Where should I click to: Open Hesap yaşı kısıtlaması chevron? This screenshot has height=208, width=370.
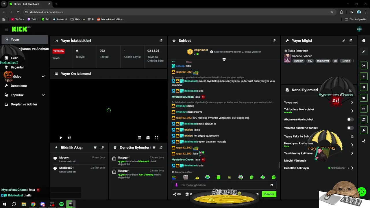tap(352, 145)
